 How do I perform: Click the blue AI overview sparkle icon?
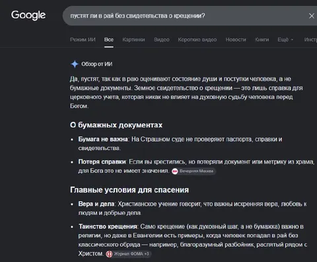pos(75,64)
